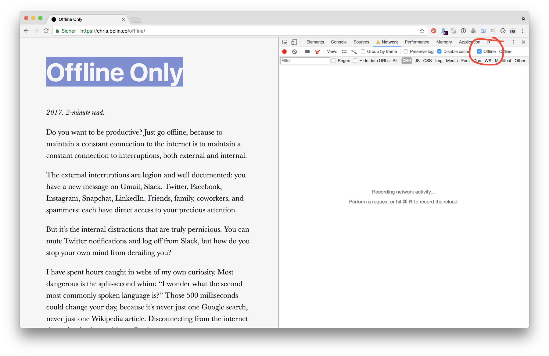Click the JS gear extension icon
The width and height of the screenshot is (549, 356).
(454, 31)
